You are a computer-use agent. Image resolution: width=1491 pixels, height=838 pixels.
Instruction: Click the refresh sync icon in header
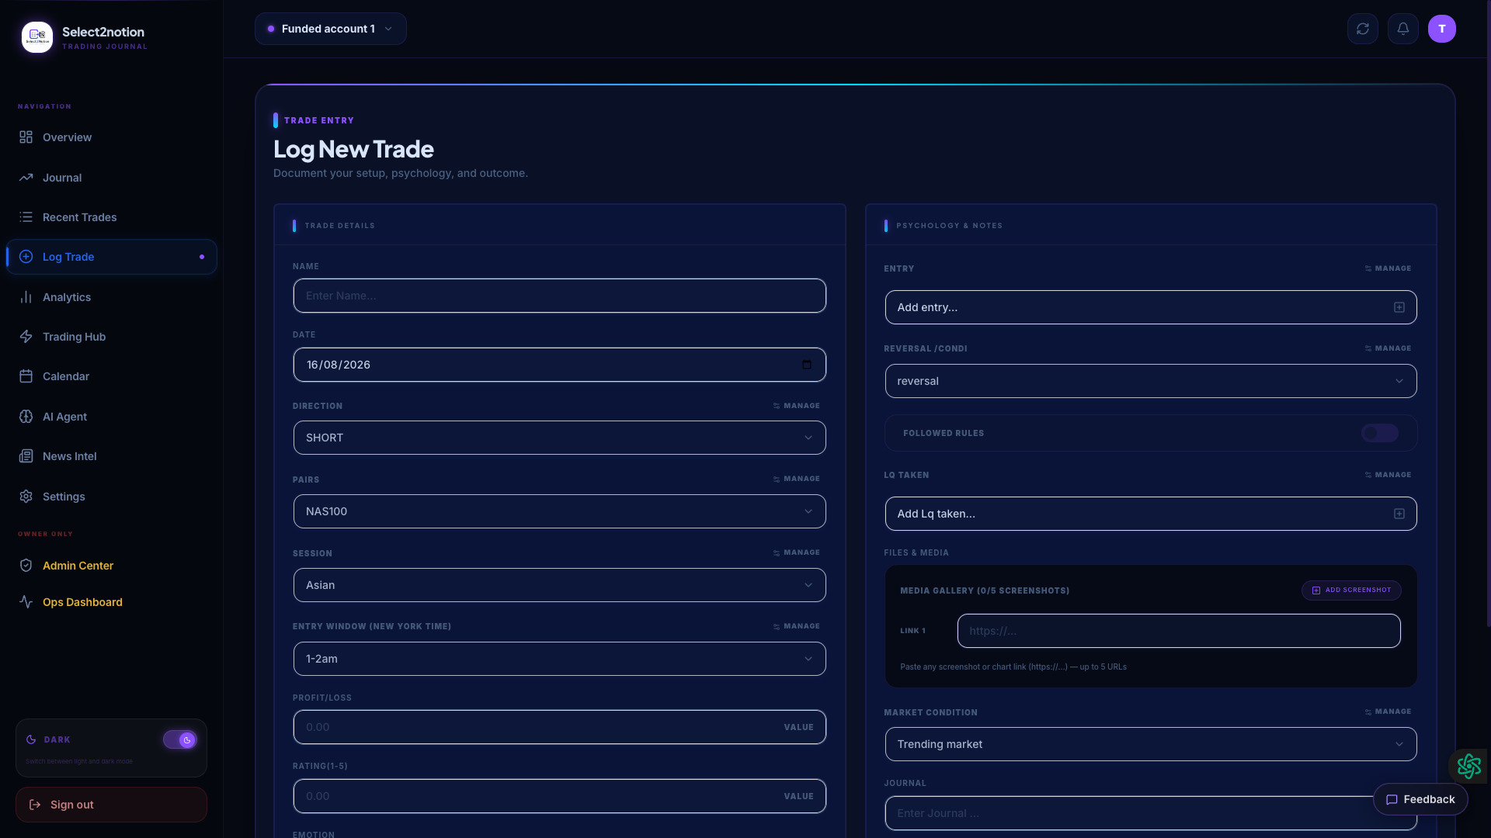click(1362, 29)
